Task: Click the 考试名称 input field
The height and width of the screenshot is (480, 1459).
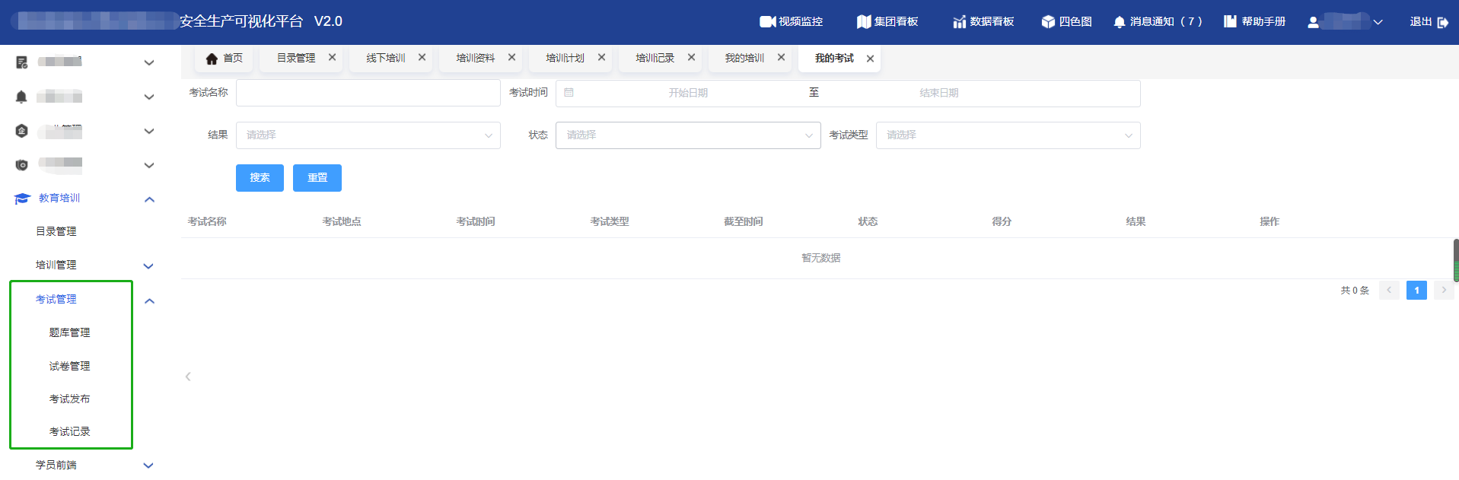Action: pos(368,93)
